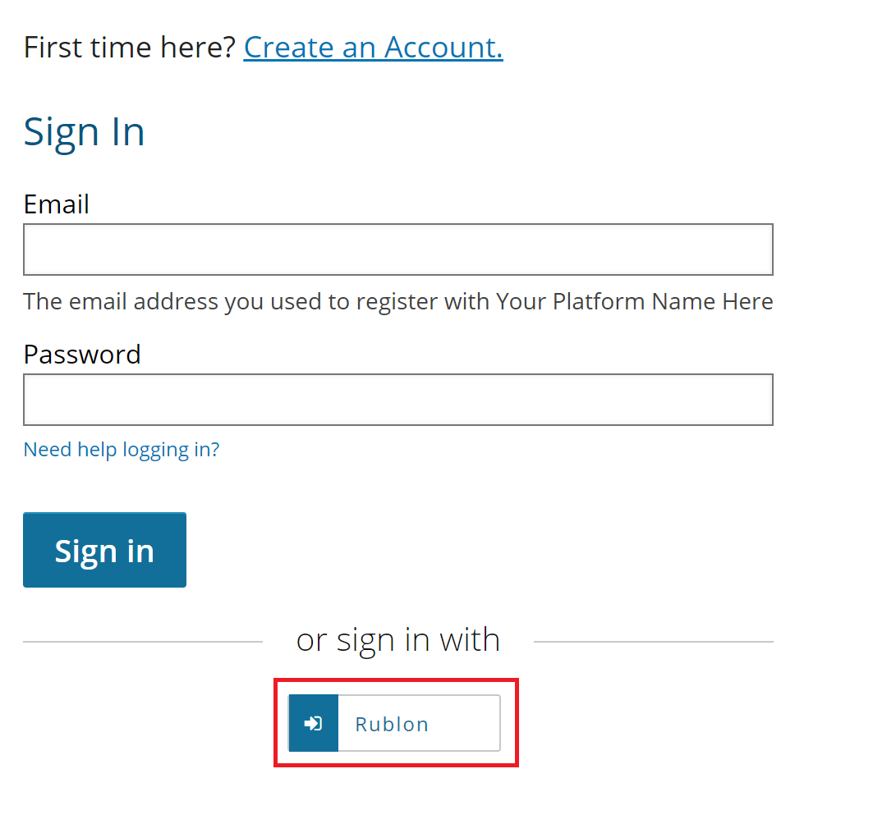Focus the Email input field
The height and width of the screenshot is (833, 873).
[x=397, y=249]
